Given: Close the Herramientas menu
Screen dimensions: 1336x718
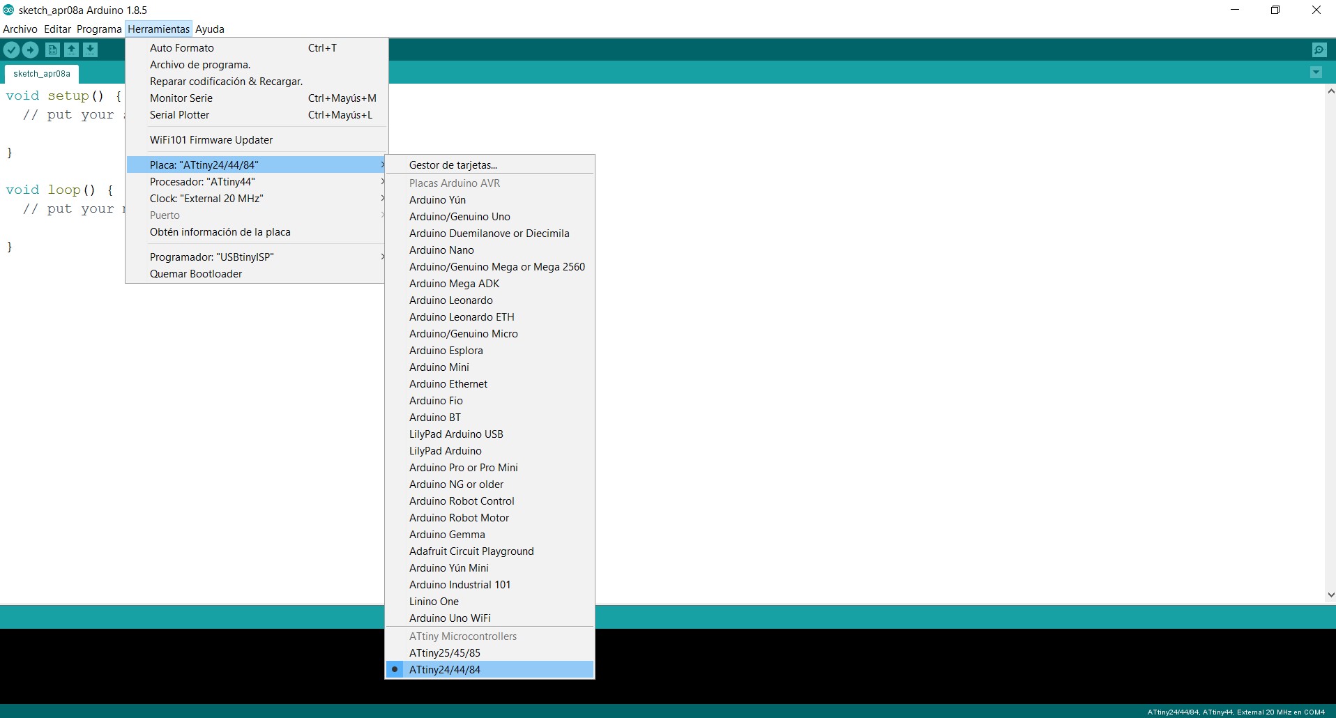Looking at the screenshot, I should pos(158,29).
